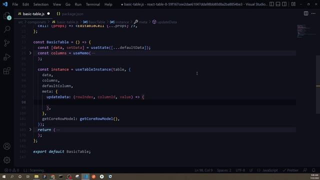
Task: Open Task View on the taskbar
Action: [28, 176]
